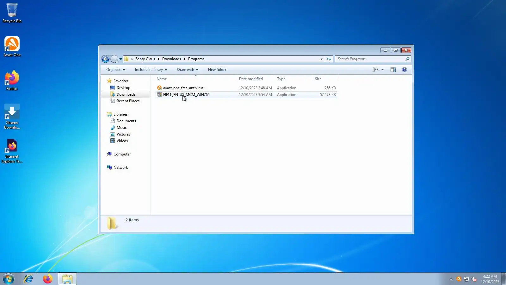The image size is (506, 285).
Task: Expand subfolders after the Downloads breadcrumb
Action: click(184, 59)
